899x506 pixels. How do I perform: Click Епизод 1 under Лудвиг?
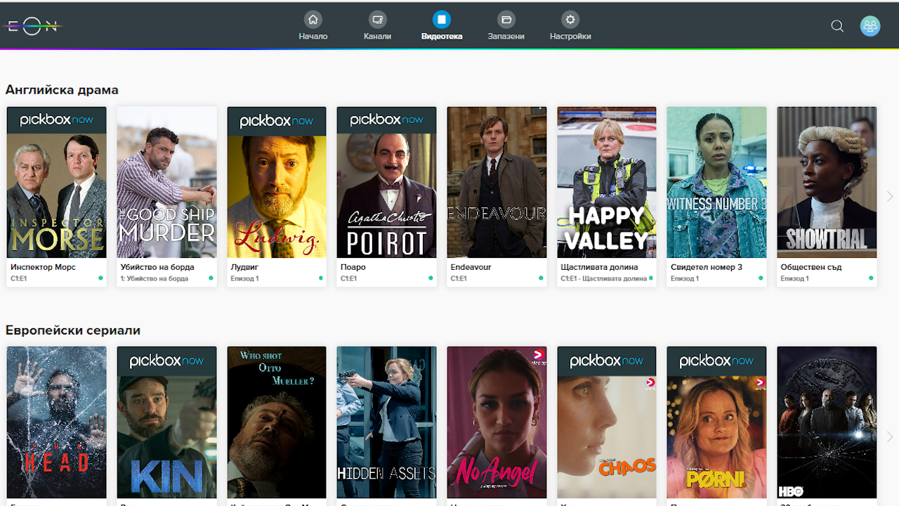[244, 279]
